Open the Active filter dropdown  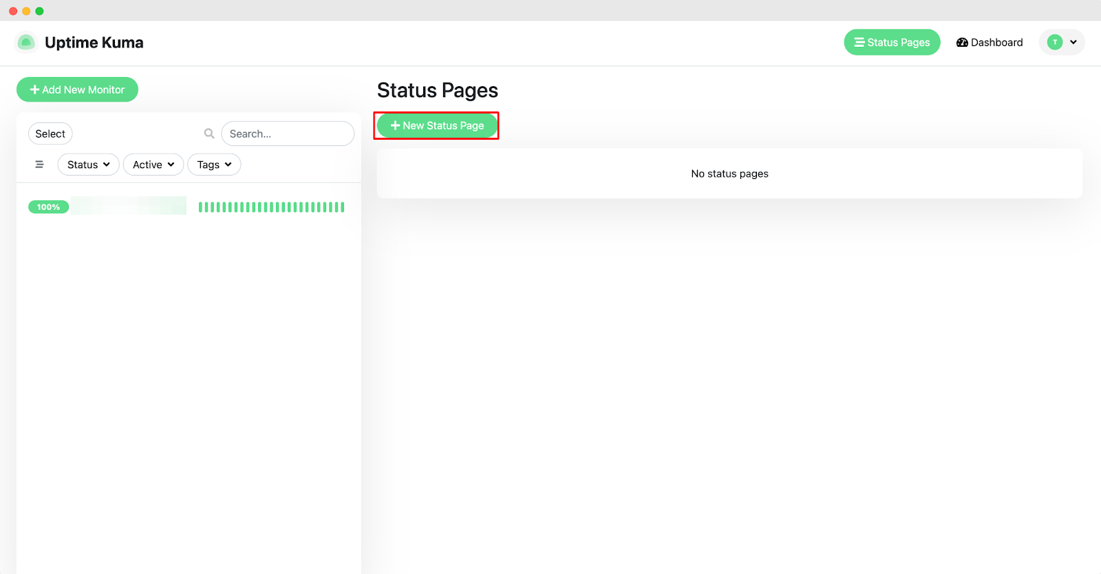(153, 164)
